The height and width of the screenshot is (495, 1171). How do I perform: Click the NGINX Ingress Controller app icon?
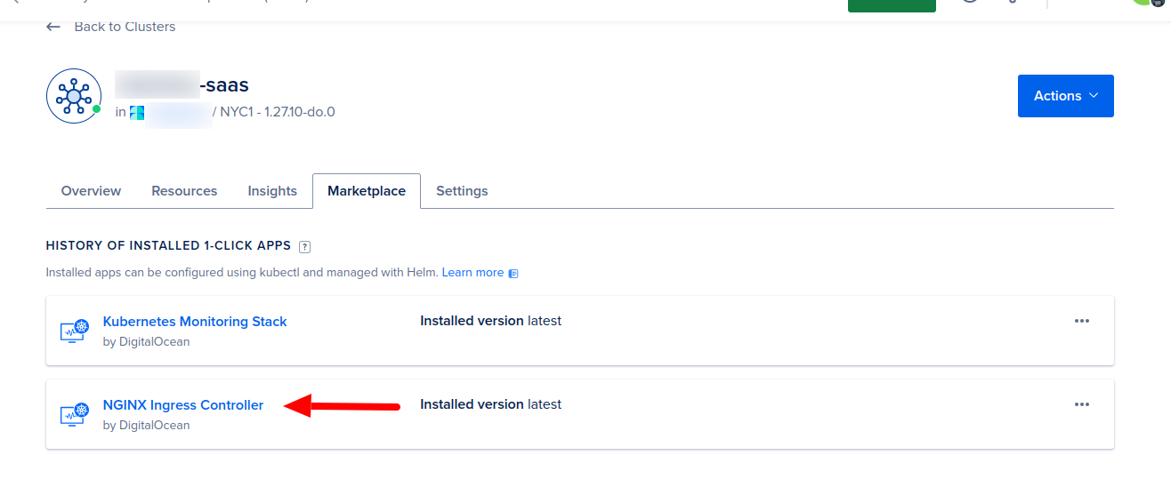(x=75, y=414)
